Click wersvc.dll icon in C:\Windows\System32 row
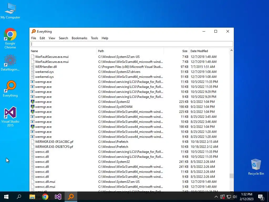This screenshot has width=269, height=202. (33, 162)
